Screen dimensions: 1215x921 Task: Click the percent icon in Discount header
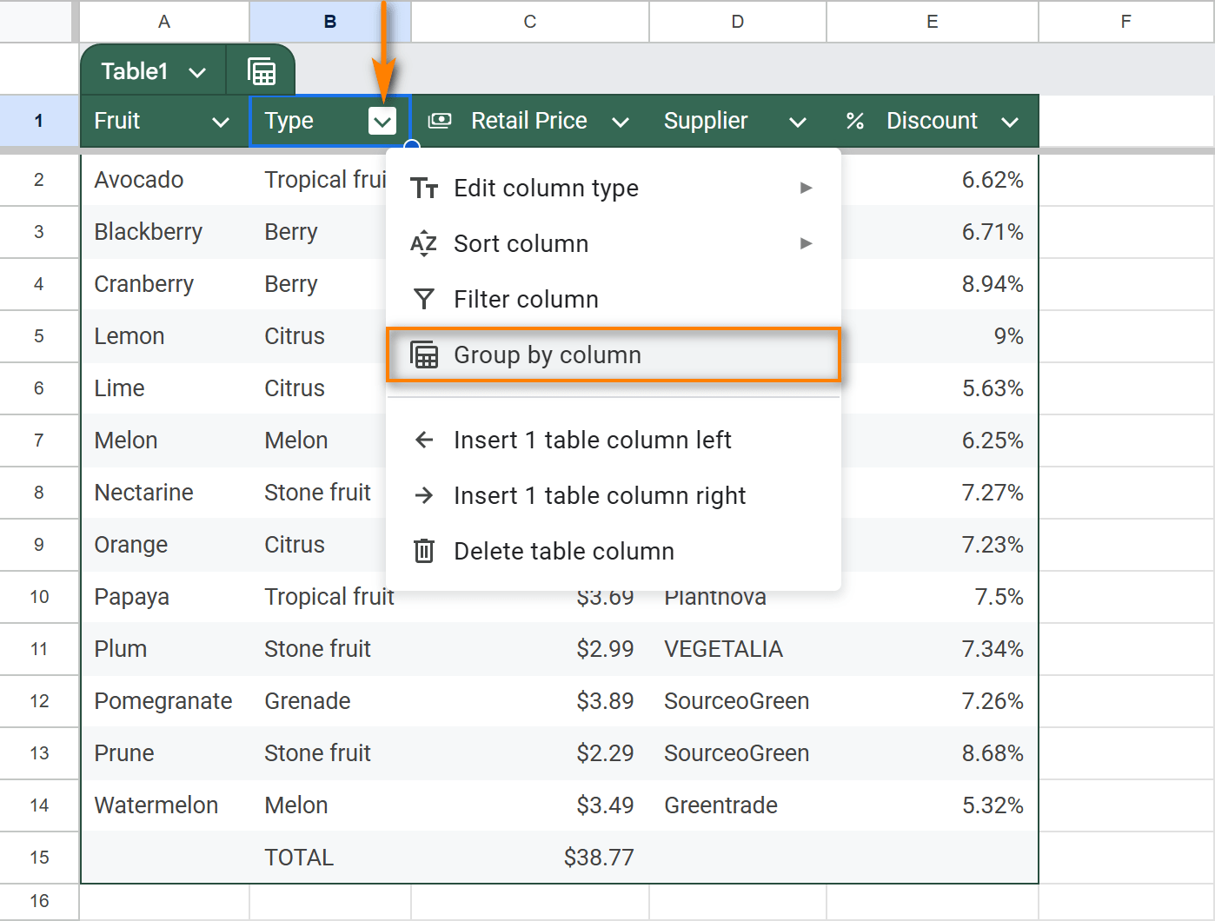[854, 121]
